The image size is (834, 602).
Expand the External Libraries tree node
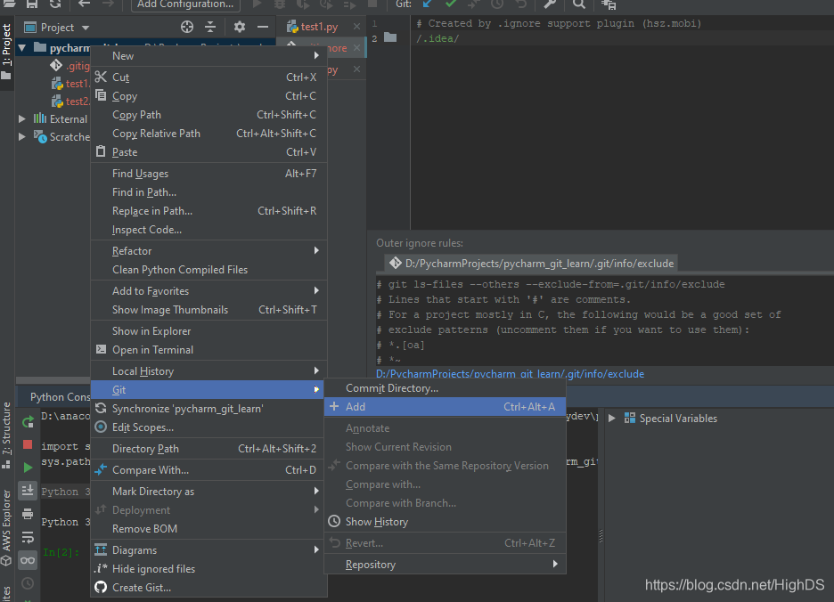[21, 118]
